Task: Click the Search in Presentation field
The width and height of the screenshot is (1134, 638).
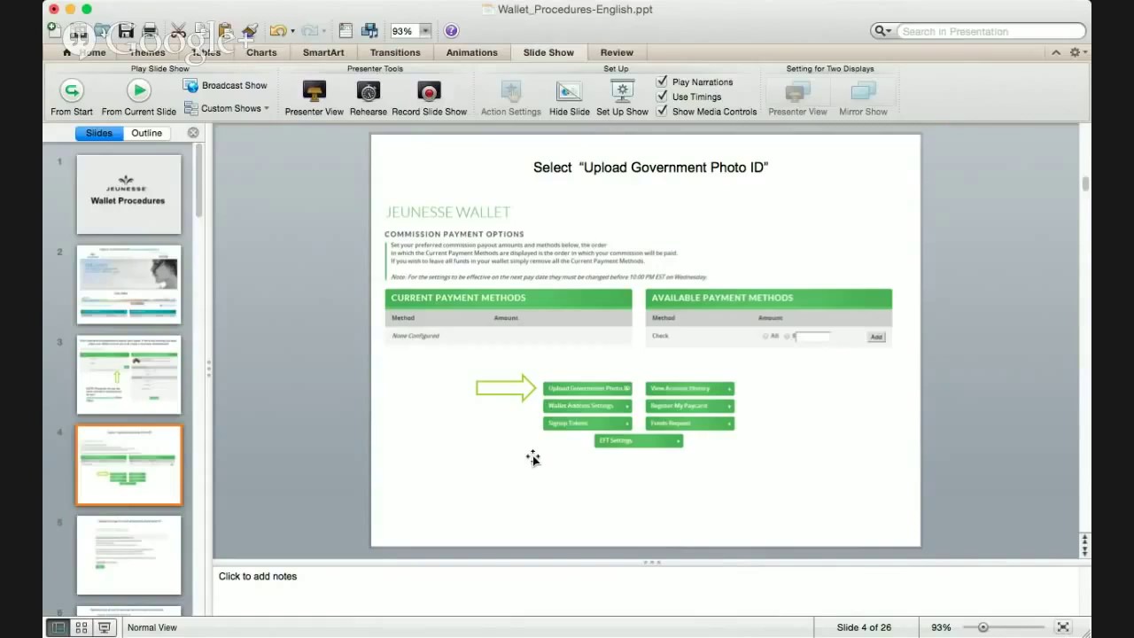Action: click(990, 31)
